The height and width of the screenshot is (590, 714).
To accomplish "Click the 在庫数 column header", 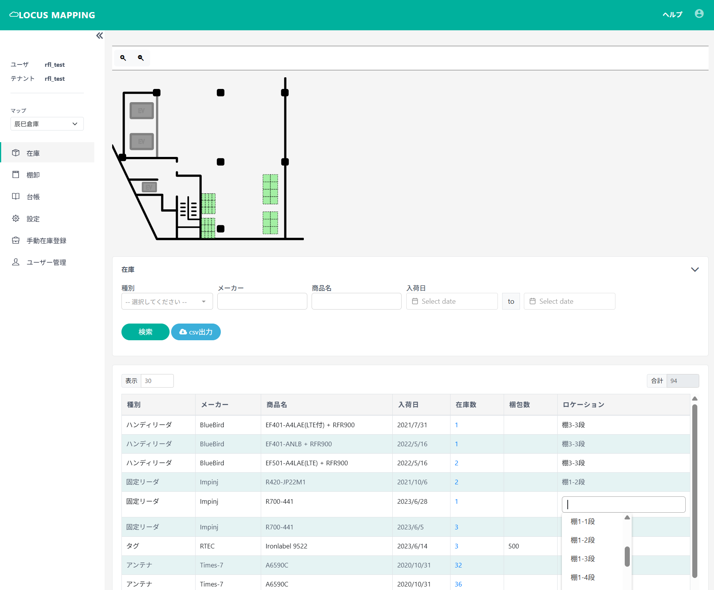I will (x=477, y=404).
